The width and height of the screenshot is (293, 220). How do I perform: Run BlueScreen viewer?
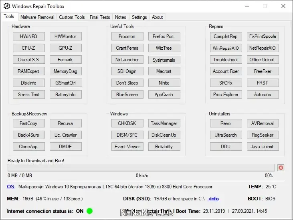pos(127,95)
